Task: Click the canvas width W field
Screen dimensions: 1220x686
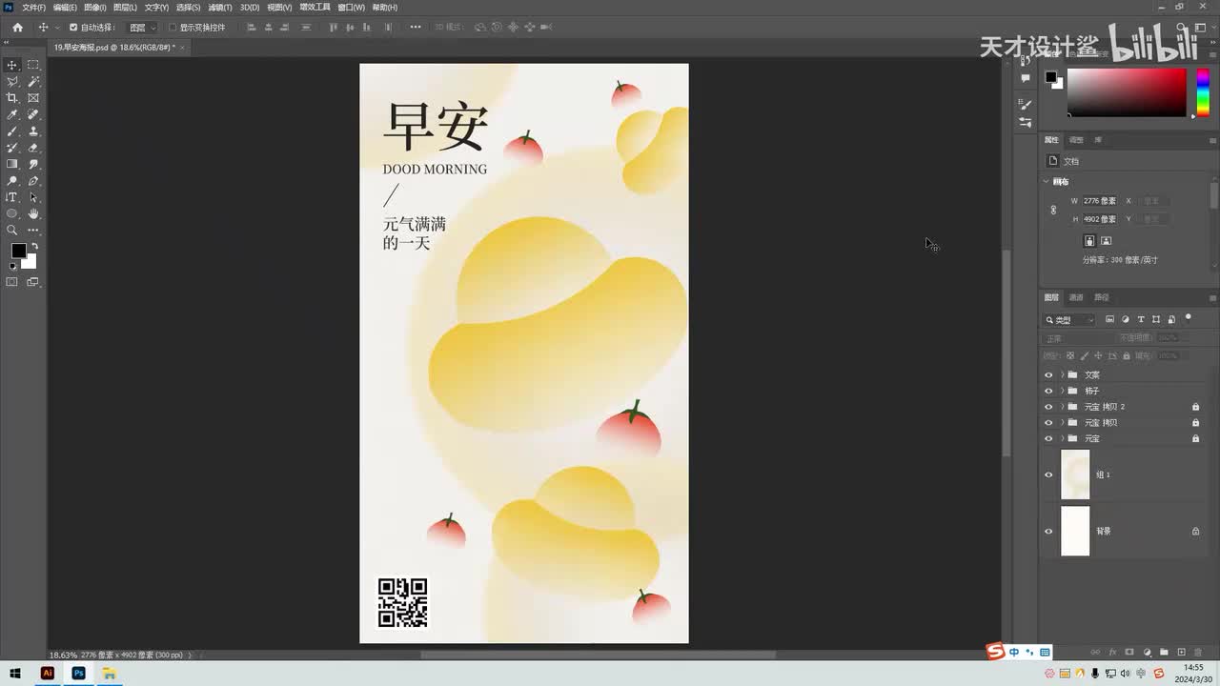Action: [x=1100, y=201]
